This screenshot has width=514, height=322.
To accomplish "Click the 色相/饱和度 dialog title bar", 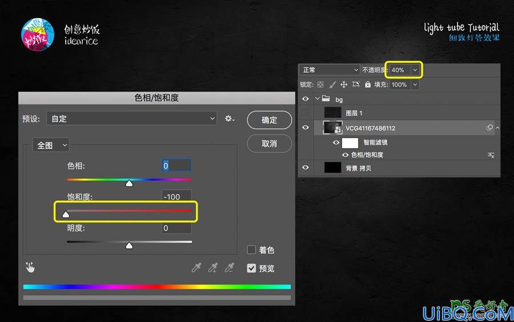I will [156, 98].
